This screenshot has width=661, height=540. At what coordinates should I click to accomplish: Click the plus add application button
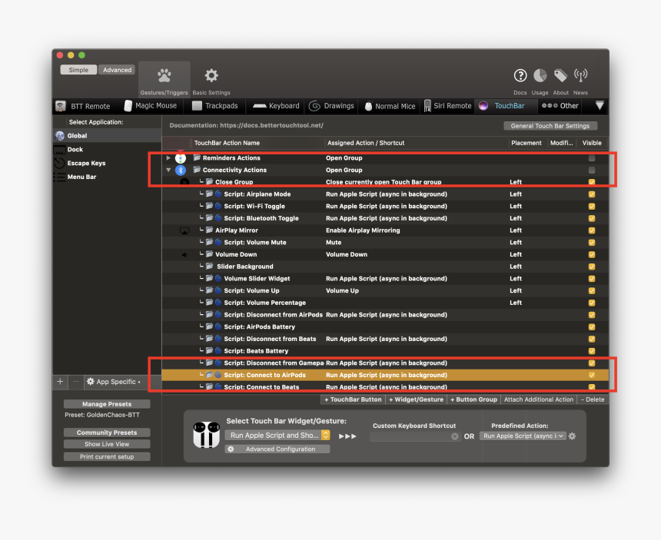(60, 382)
